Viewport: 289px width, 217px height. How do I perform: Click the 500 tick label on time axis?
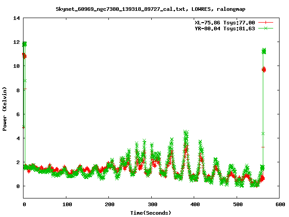237,204
